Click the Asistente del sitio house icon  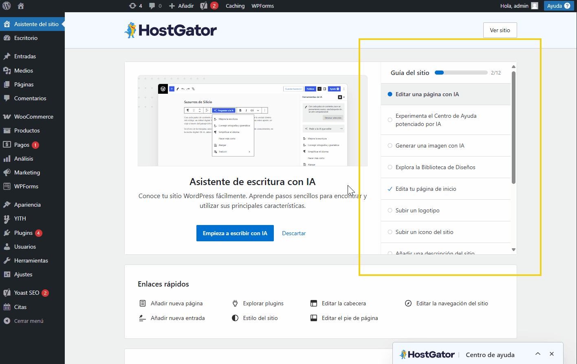(x=7, y=24)
